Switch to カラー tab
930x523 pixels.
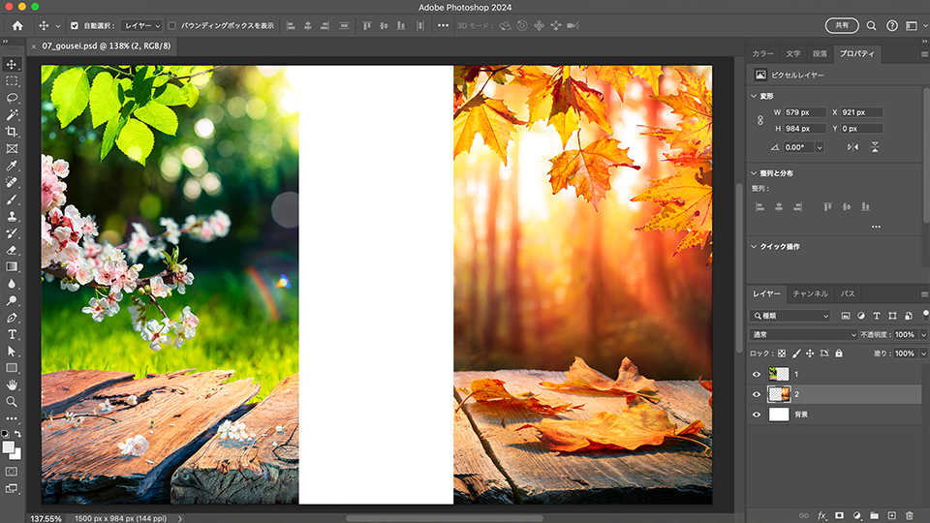click(762, 54)
